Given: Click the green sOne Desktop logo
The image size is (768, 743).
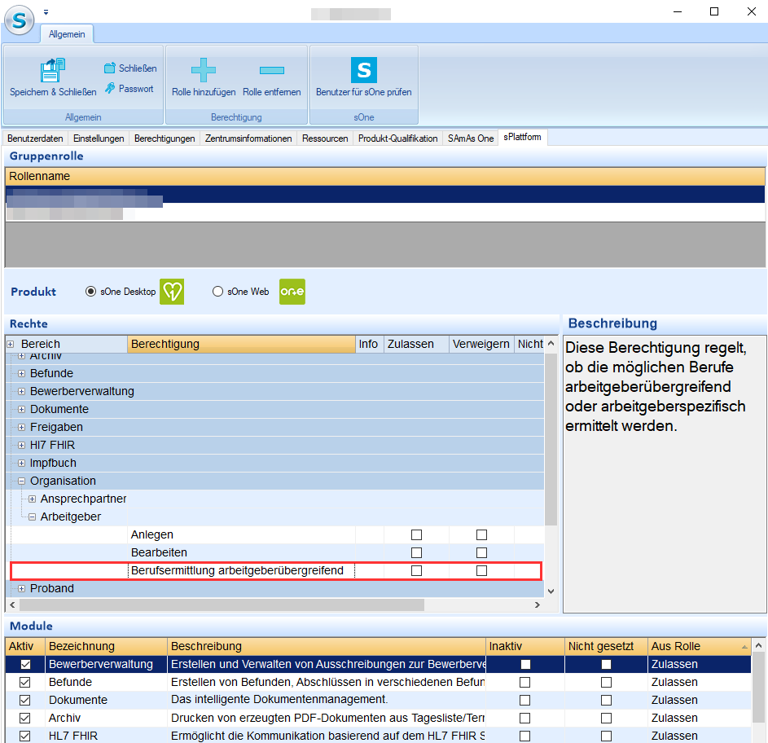Looking at the screenshot, I should tap(172, 292).
